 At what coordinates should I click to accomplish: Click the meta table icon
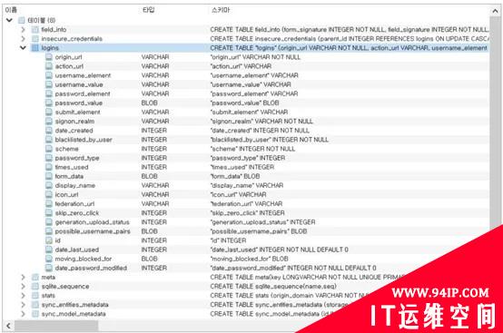pos(35,278)
